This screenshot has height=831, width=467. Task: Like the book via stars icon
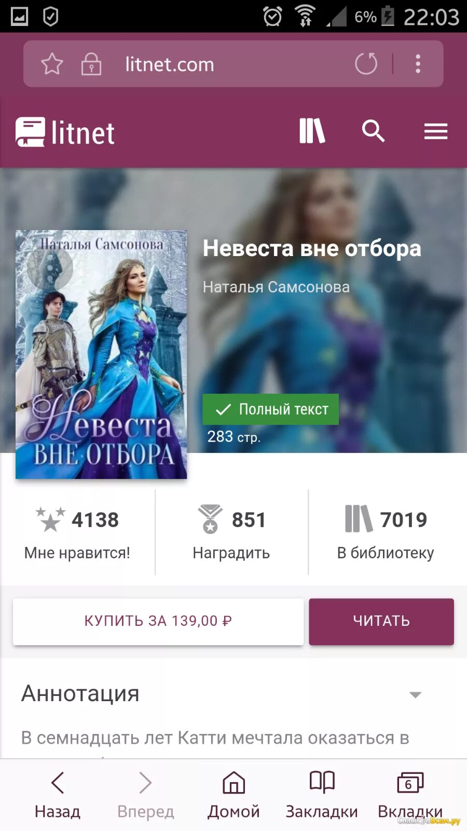50,519
